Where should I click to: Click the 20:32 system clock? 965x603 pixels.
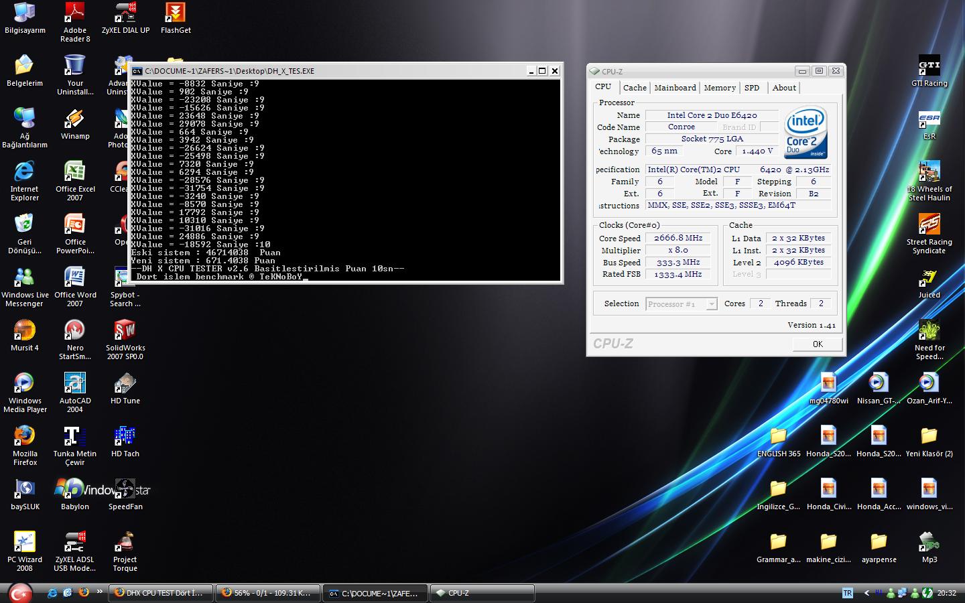point(946,593)
